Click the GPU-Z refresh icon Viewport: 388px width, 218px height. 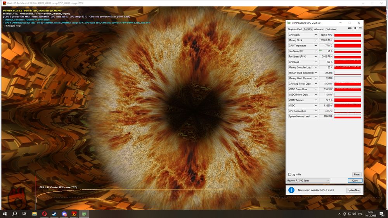(355, 28)
